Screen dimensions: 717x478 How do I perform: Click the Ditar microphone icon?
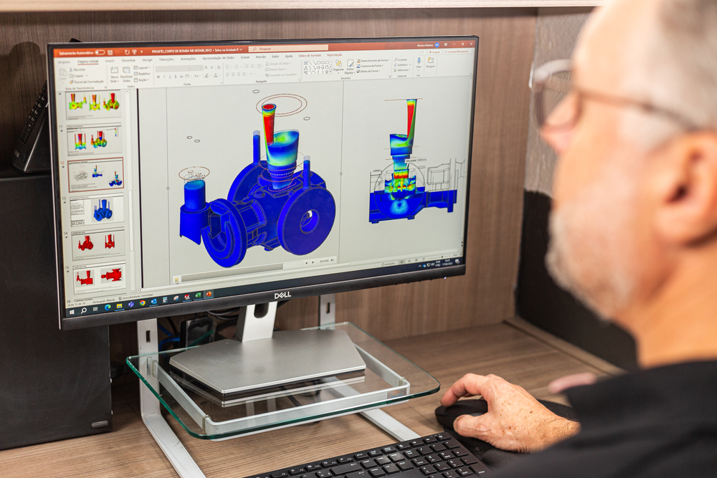[x=419, y=62]
